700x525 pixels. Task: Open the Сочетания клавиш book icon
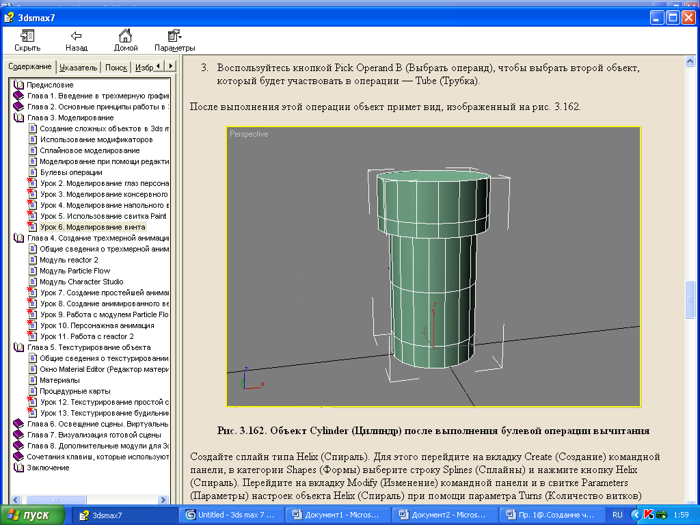pos(18,457)
